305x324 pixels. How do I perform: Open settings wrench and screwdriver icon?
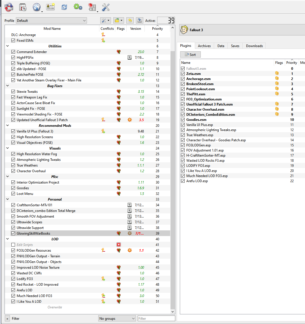coord(106,7)
